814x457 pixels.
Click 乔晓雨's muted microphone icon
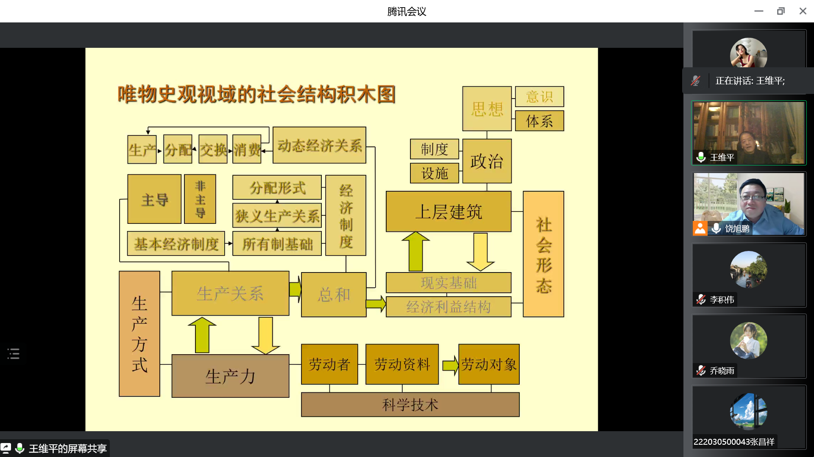[x=701, y=371]
